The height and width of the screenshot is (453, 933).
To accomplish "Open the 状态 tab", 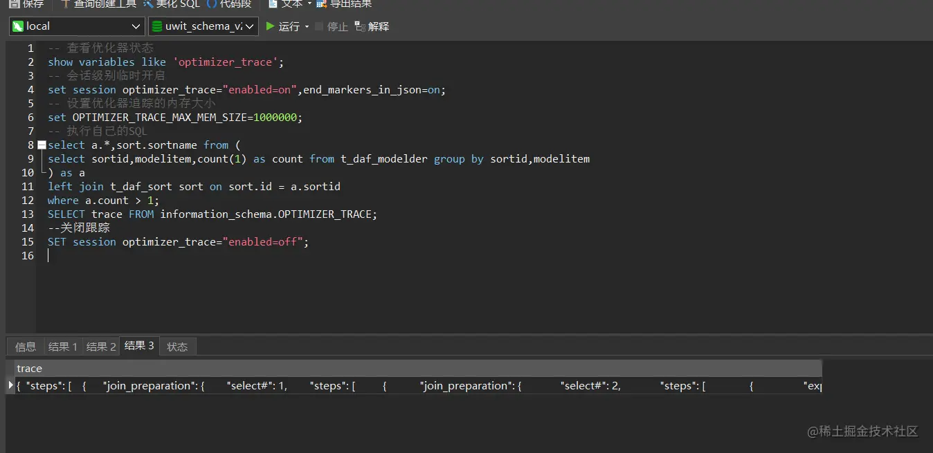I will [177, 346].
